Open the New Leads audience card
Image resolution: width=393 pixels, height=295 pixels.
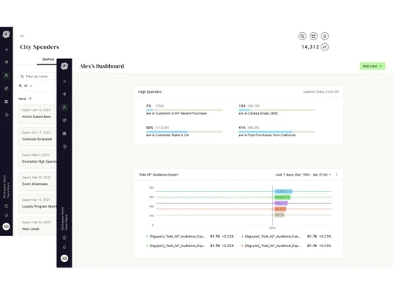click(x=38, y=226)
